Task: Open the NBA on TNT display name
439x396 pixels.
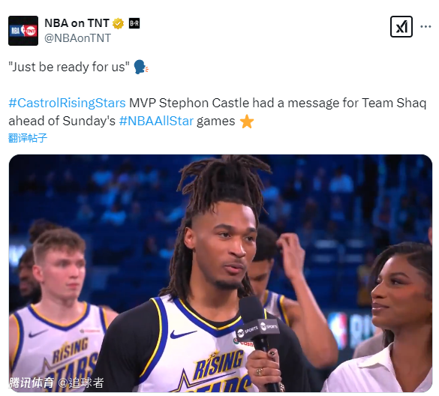Action: pyautogui.click(x=77, y=23)
